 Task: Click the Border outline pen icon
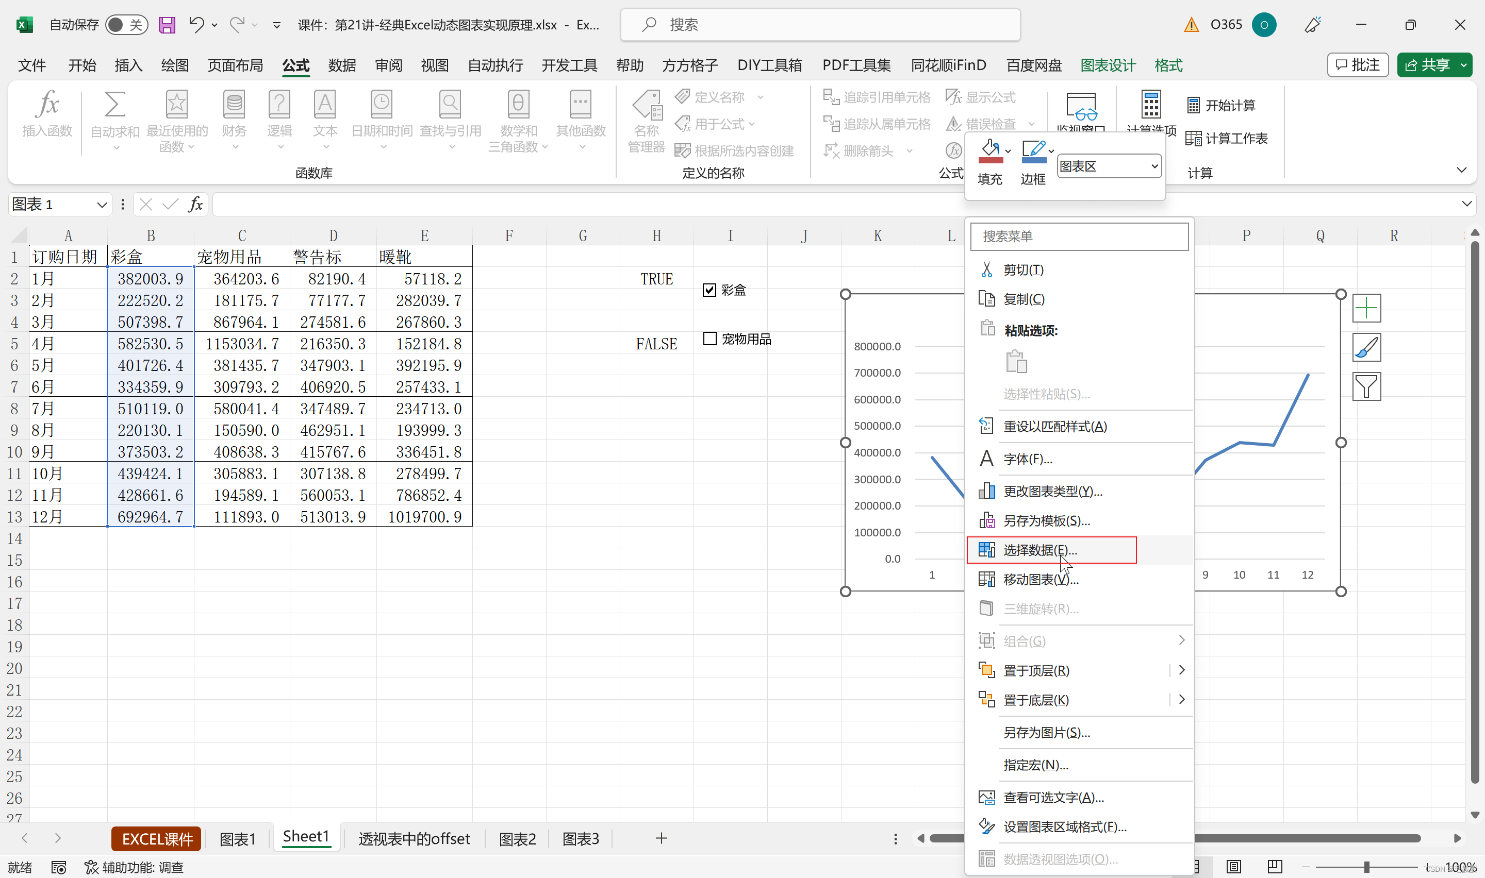tap(1033, 150)
